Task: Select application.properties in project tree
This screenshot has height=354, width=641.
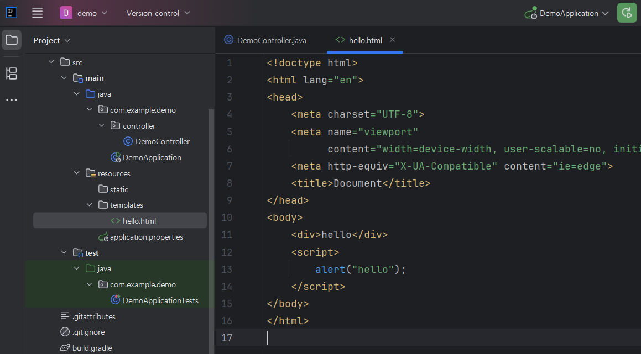Action: [147, 237]
